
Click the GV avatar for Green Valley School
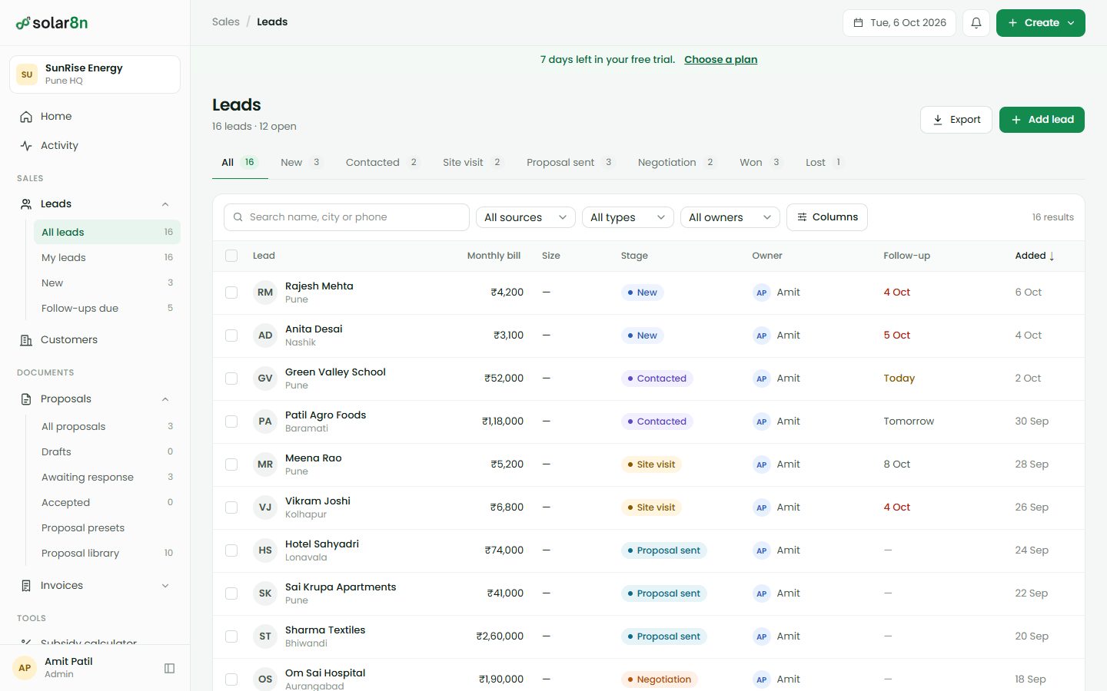click(265, 379)
